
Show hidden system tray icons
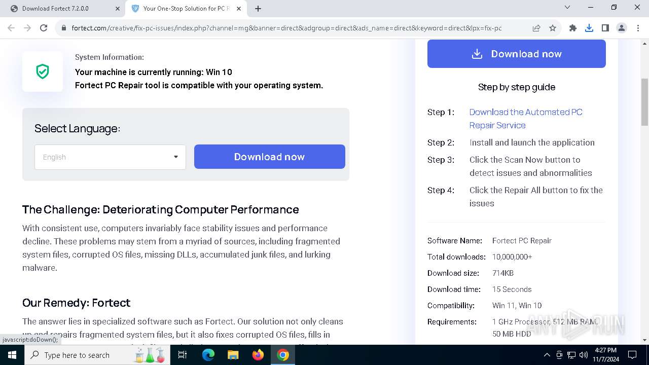(x=547, y=355)
